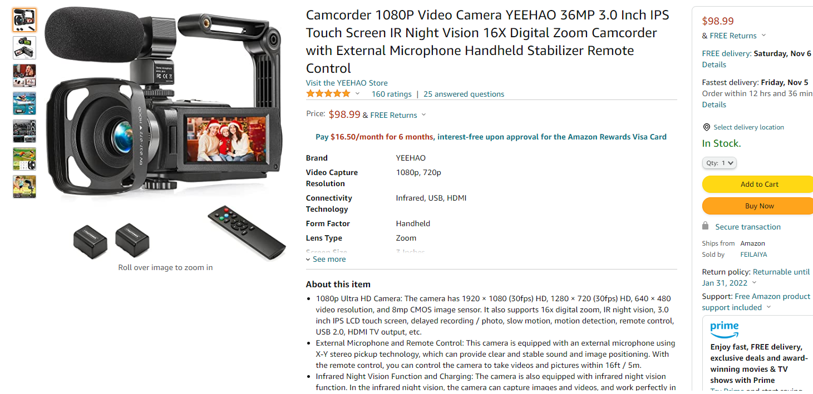Click the secure transaction lock icon
The image size is (813, 394).
706,226
